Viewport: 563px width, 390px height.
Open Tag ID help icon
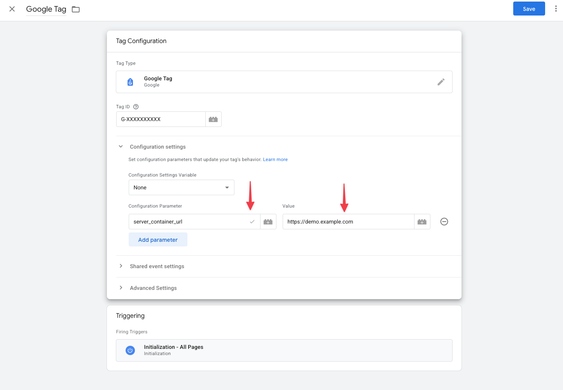(x=136, y=107)
